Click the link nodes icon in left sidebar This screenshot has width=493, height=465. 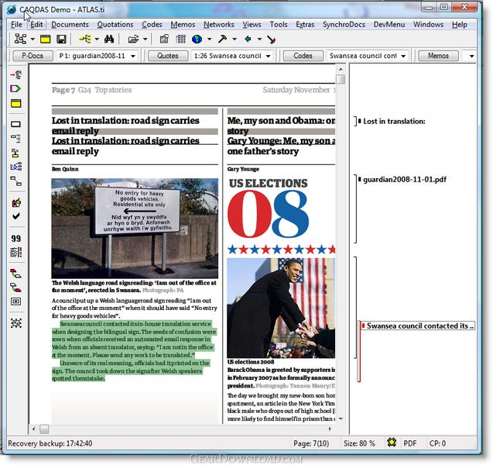point(16,181)
